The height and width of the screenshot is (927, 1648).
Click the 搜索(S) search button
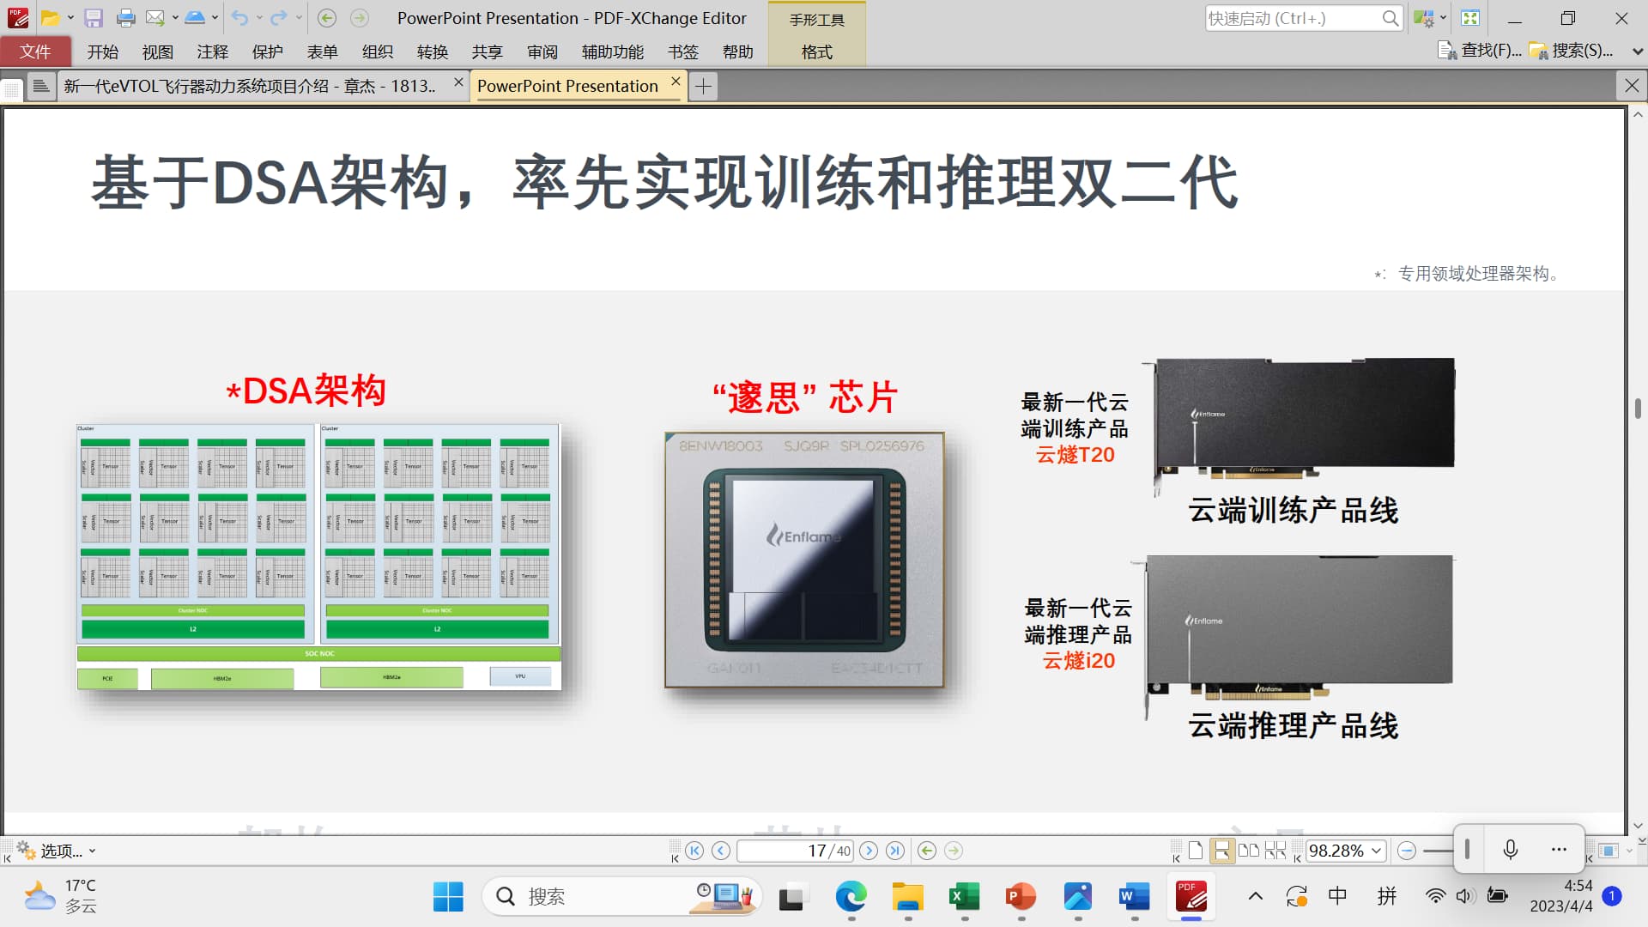click(x=1572, y=51)
